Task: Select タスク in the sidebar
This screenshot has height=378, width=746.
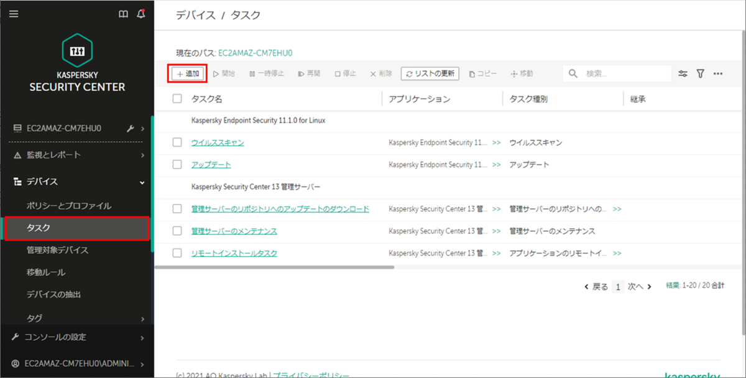Action: coord(76,228)
